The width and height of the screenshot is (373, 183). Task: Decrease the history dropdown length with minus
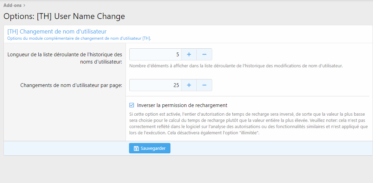tap(204, 55)
